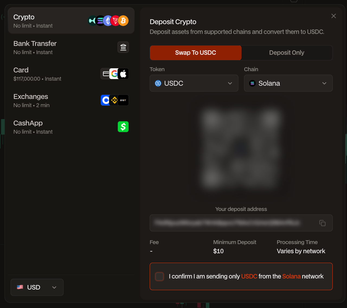The height and width of the screenshot is (308, 347).
Task: Click the credit card icon in Card row
Action: [x=105, y=74]
